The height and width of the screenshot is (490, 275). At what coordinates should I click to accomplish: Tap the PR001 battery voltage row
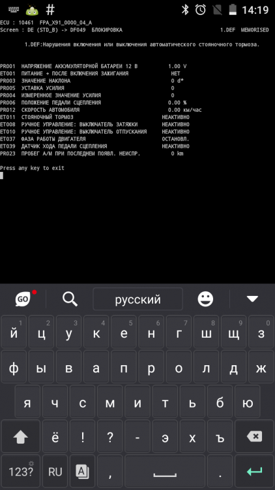(x=93, y=66)
